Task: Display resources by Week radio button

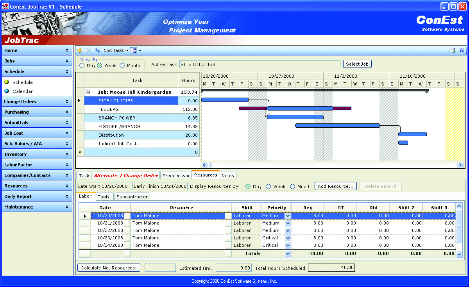Action: 269,187
